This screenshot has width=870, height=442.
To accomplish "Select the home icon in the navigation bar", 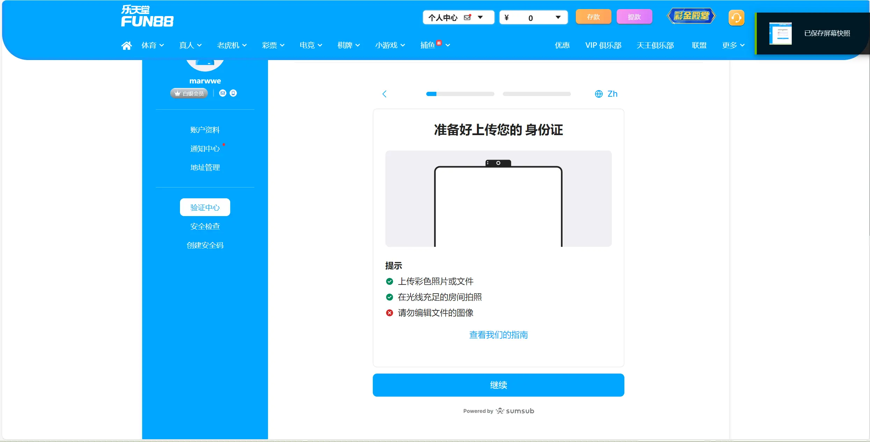I will 126,45.
